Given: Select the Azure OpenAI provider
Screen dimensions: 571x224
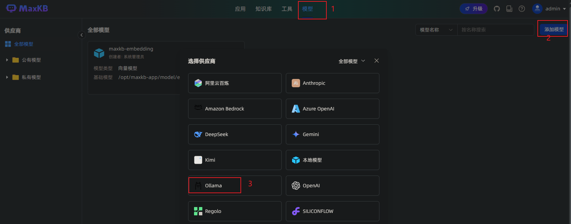Looking at the screenshot, I should (x=332, y=109).
